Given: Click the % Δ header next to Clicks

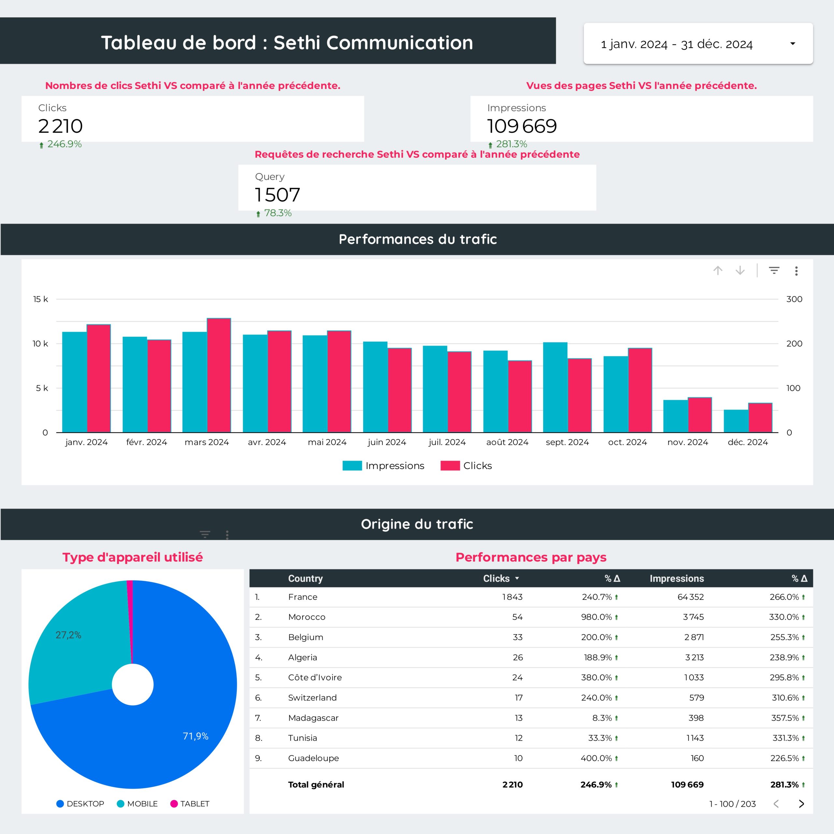Looking at the screenshot, I should pos(612,579).
